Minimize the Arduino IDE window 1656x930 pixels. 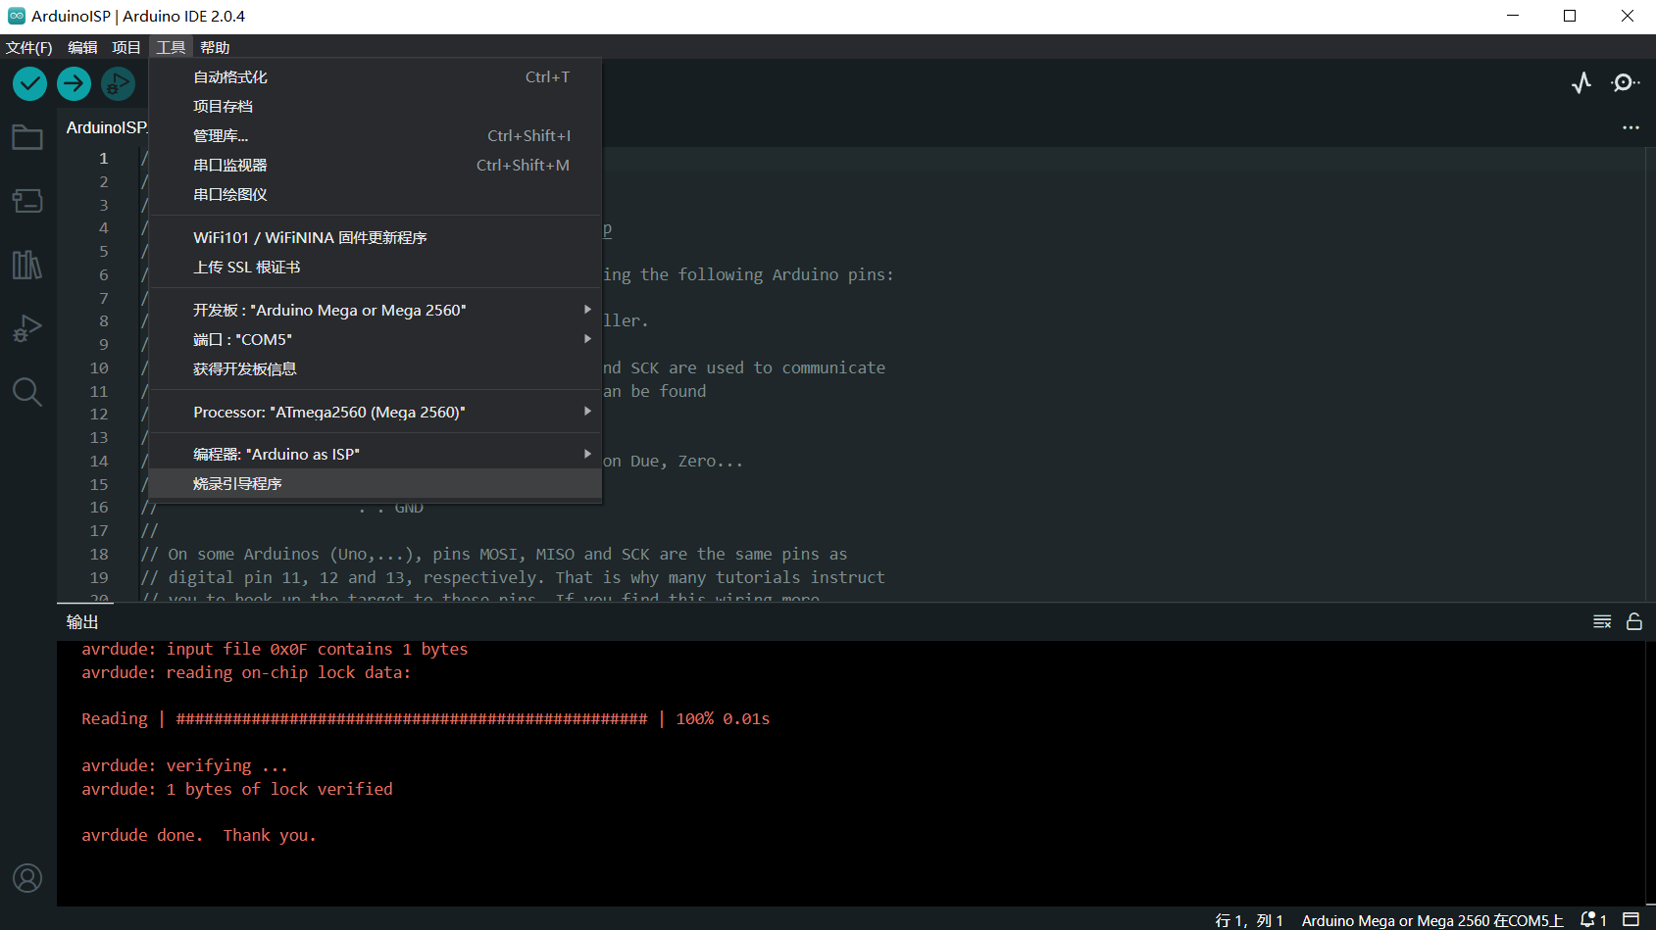pyautogui.click(x=1513, y=16)
